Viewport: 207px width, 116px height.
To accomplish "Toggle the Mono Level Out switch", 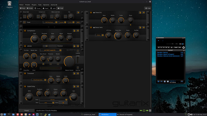I will point(52,16).
